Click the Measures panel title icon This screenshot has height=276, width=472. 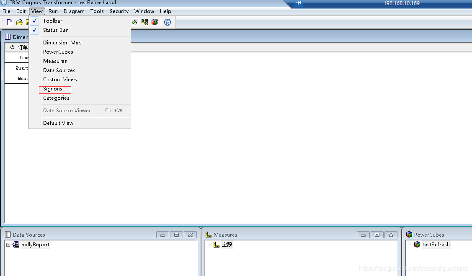click(x=208, y=235)
